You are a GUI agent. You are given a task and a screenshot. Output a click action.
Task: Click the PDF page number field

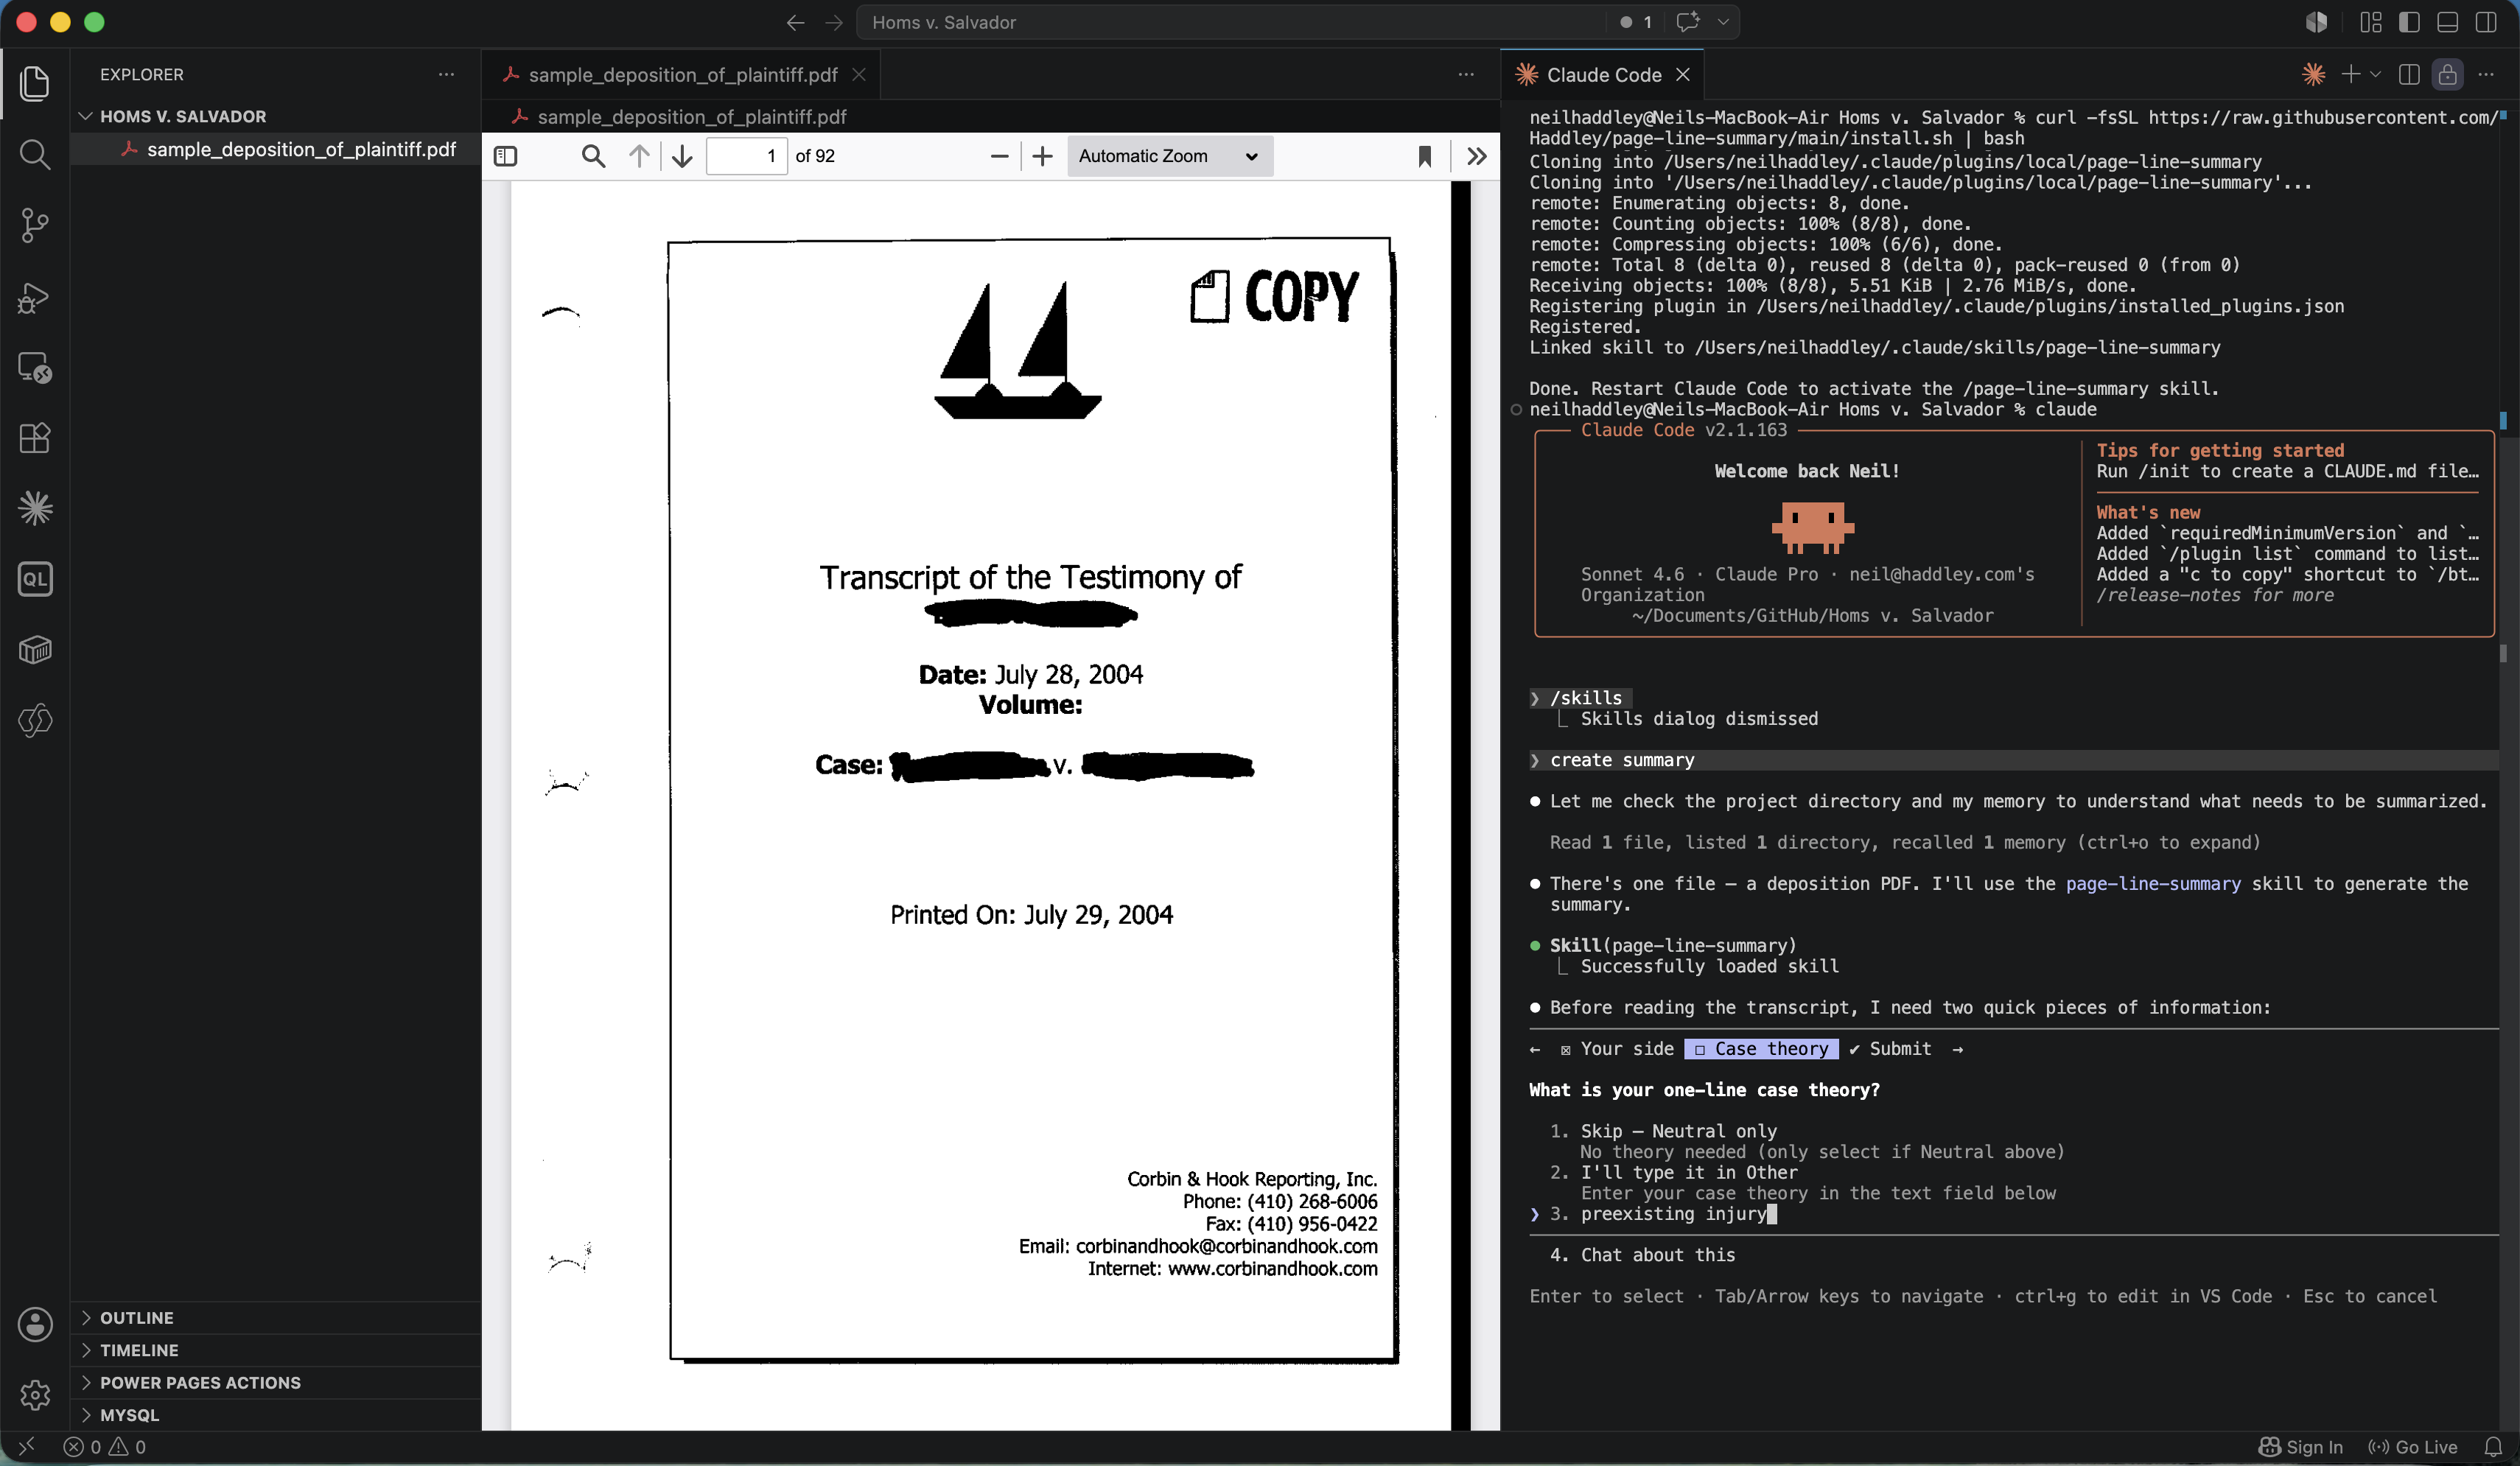(x=746, y=156)
